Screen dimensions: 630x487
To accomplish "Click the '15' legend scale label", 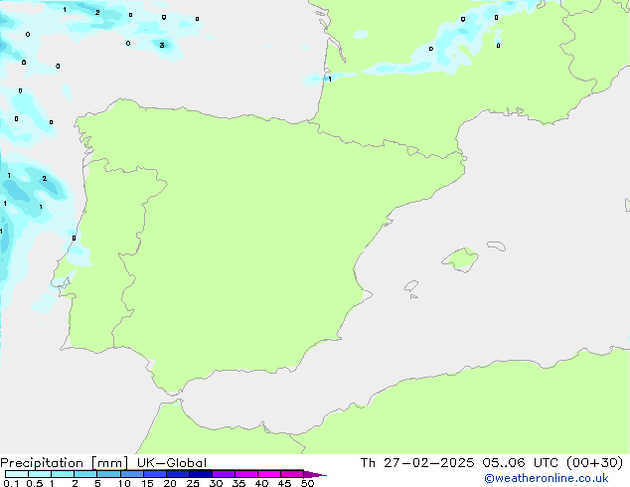I will point(147,483).
